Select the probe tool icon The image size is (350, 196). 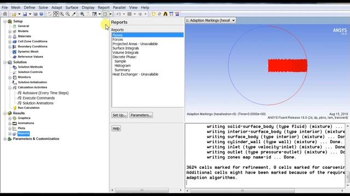[74, 14]
